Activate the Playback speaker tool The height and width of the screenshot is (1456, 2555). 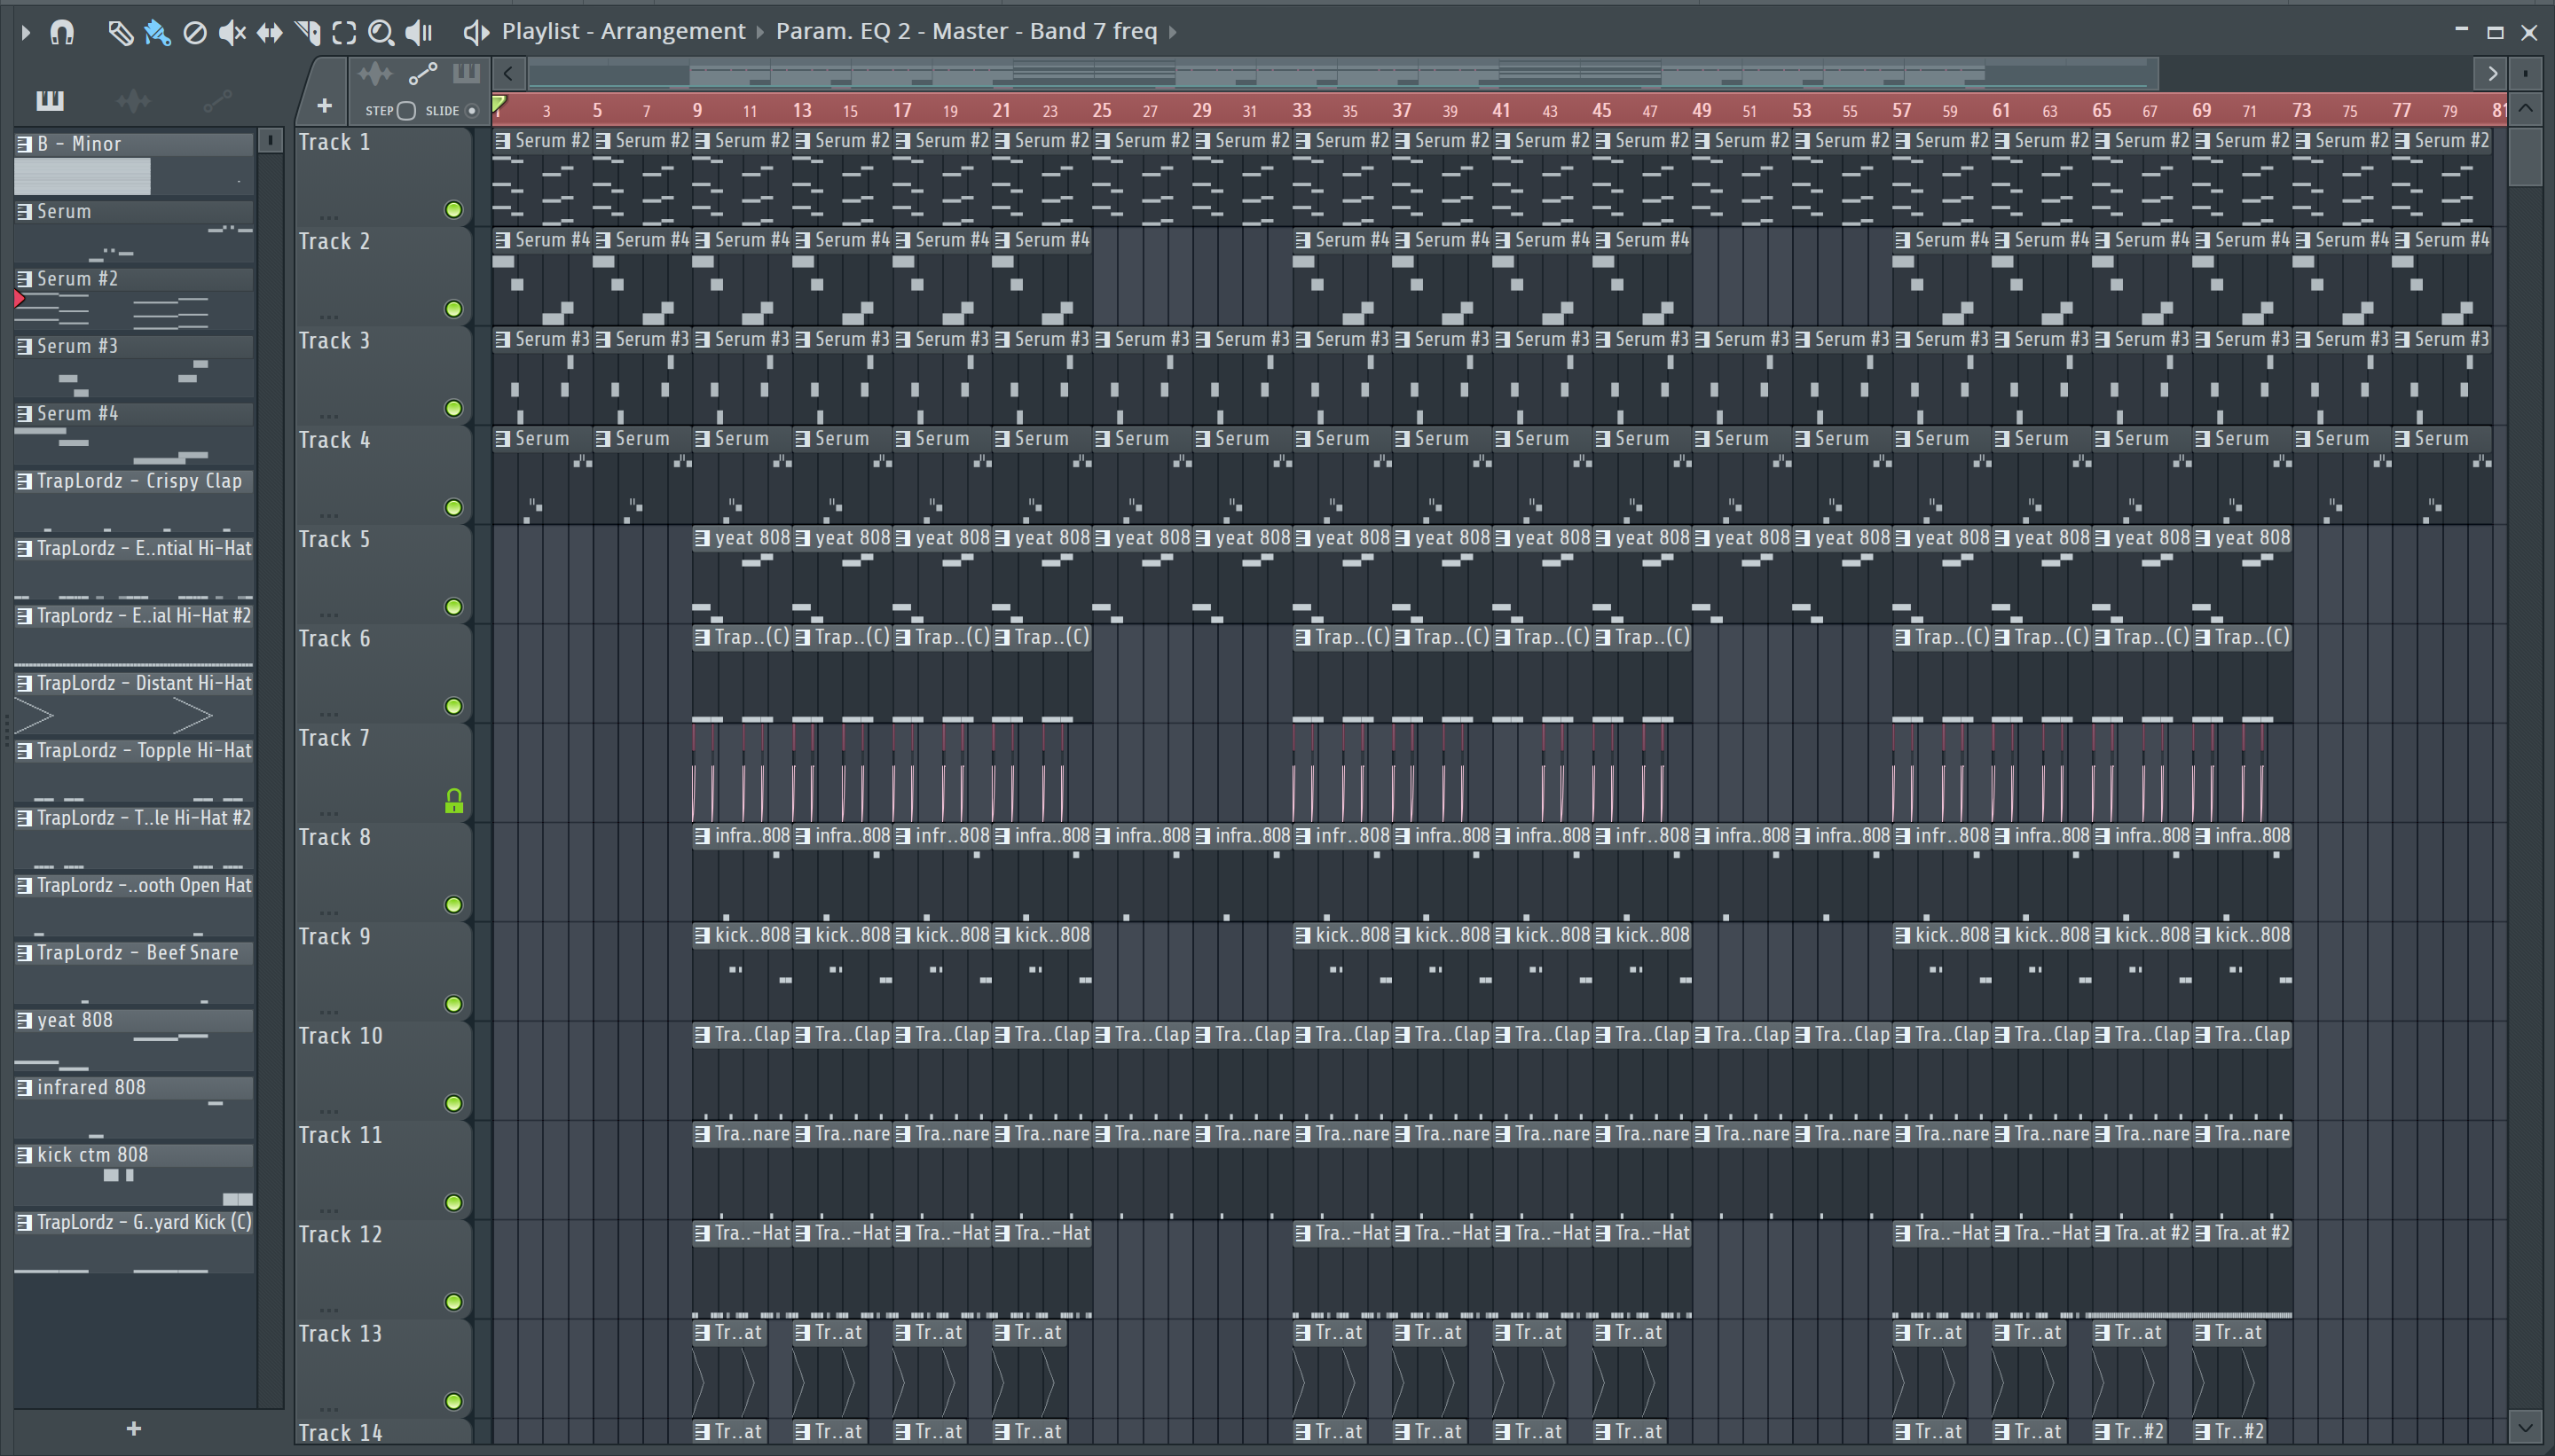point(419,32)
